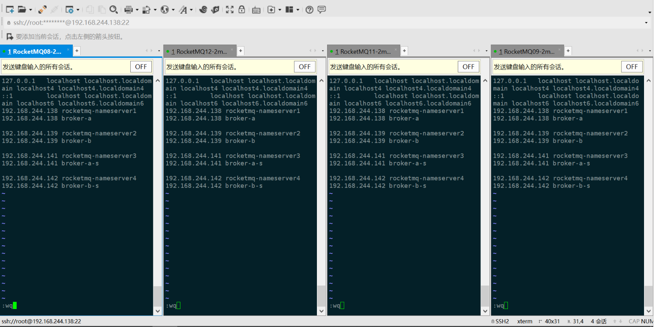
Task: Add new tab beside RocketMQ11 tab
Action: tap(404, 50)
